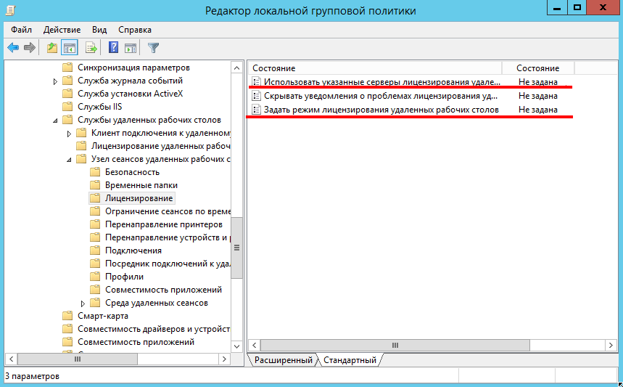This screenshot has width=623, height=387.
Task: Click tree pane vertical scrollbar thumb
Action: [x=237, y=248]
